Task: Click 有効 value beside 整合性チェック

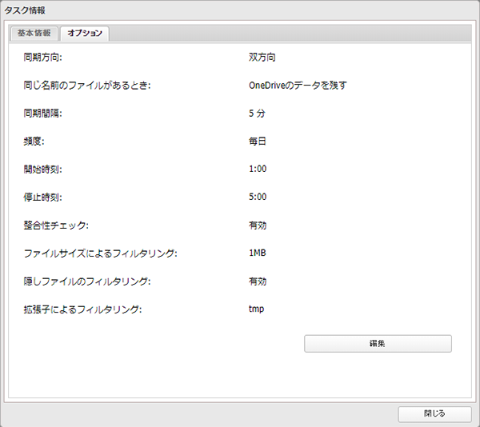Action: (x=258, y=225)
